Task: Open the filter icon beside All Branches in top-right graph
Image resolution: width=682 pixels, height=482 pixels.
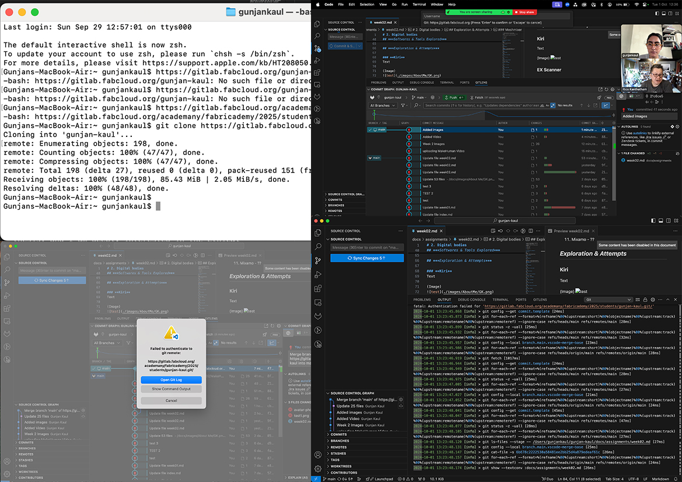Action: coord(404,105)
